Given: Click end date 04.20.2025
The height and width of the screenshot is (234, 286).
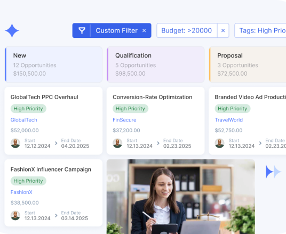Looking at the screenshot, I should (x=75, y=146).
